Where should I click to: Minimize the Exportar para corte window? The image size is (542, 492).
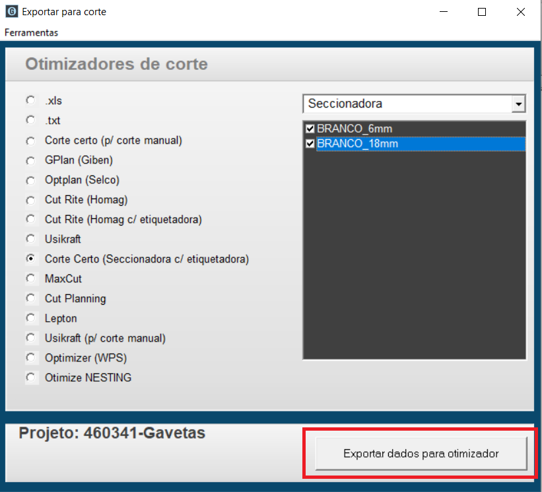coord(444,12)
